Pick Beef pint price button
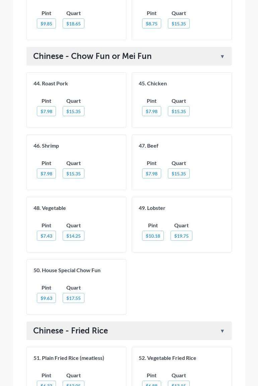 pos(151,174)
